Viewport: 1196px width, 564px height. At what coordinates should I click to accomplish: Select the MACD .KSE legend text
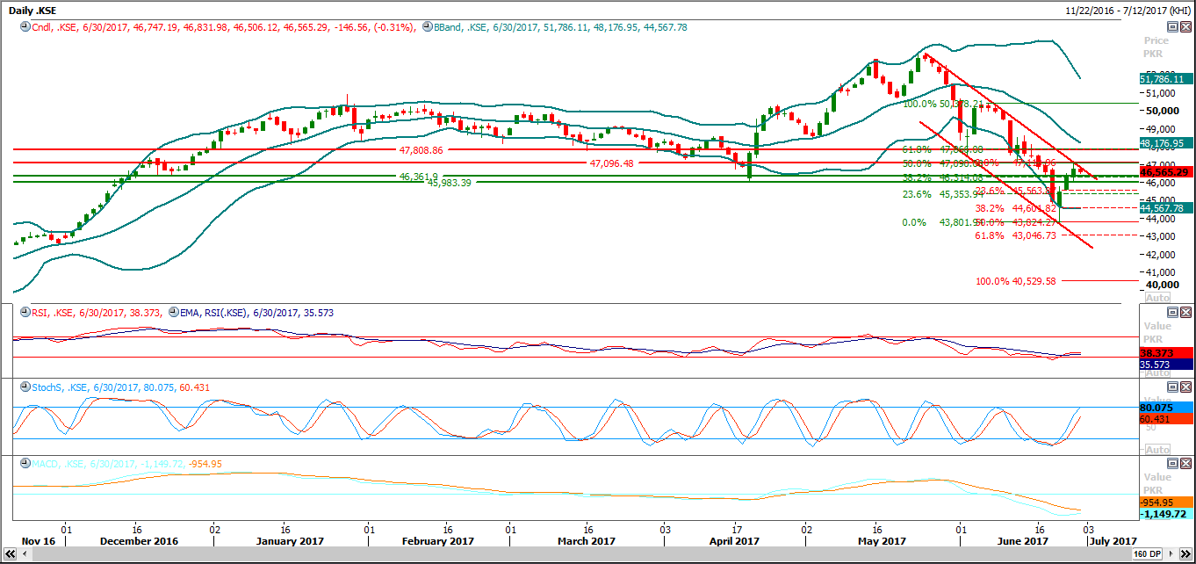pos(126,463)
